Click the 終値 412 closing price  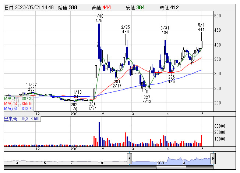tap(169, 7)
